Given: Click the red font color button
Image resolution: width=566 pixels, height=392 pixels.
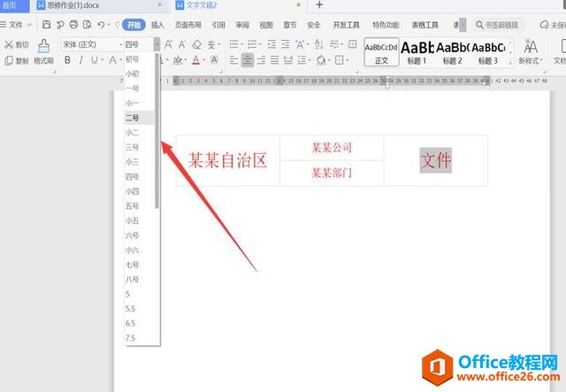Looking at the screenshot, I should (x=196, y=60).
